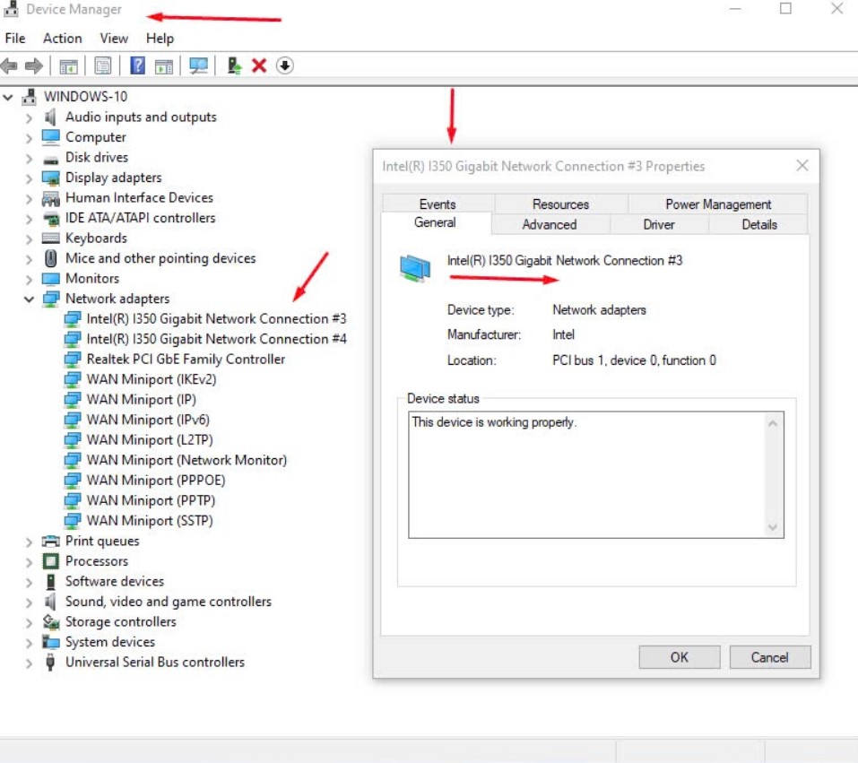Viewport: 858px width, 763px height.
Task: Click Cancel in the Properties dialog
Action: pos(769,657)
